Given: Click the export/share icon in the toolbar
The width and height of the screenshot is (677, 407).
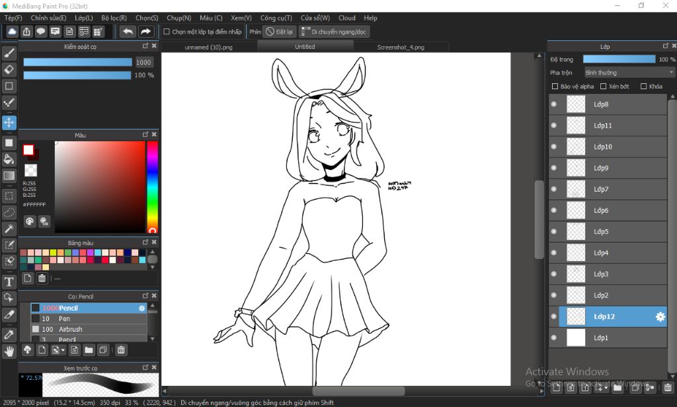Looking at the screenshot, I should tap(26, 32).
